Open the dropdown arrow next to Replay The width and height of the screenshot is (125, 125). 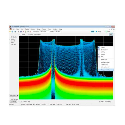[x=104, y=32]
